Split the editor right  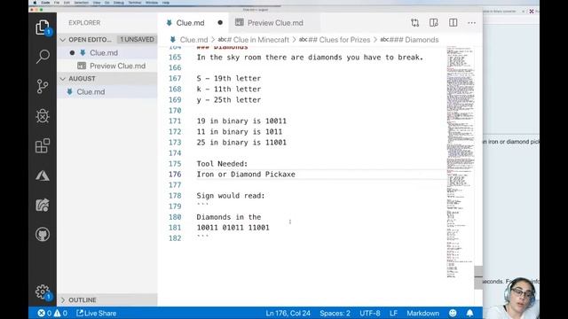pyautogui.click(x=453, y=23)
